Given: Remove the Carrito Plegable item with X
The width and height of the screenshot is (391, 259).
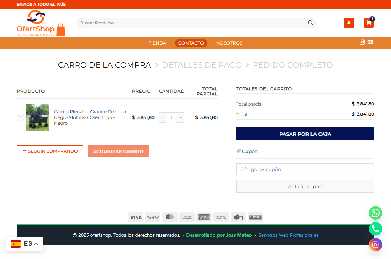Looking at the screenshot, I should 20,117.
